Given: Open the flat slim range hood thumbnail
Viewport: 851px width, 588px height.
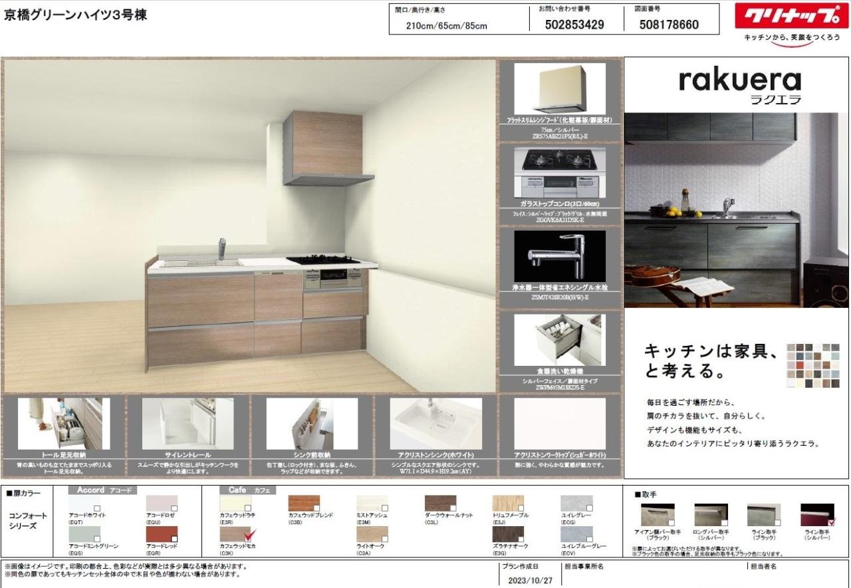Looking at the screenshot, I should [x=559, y=89].
